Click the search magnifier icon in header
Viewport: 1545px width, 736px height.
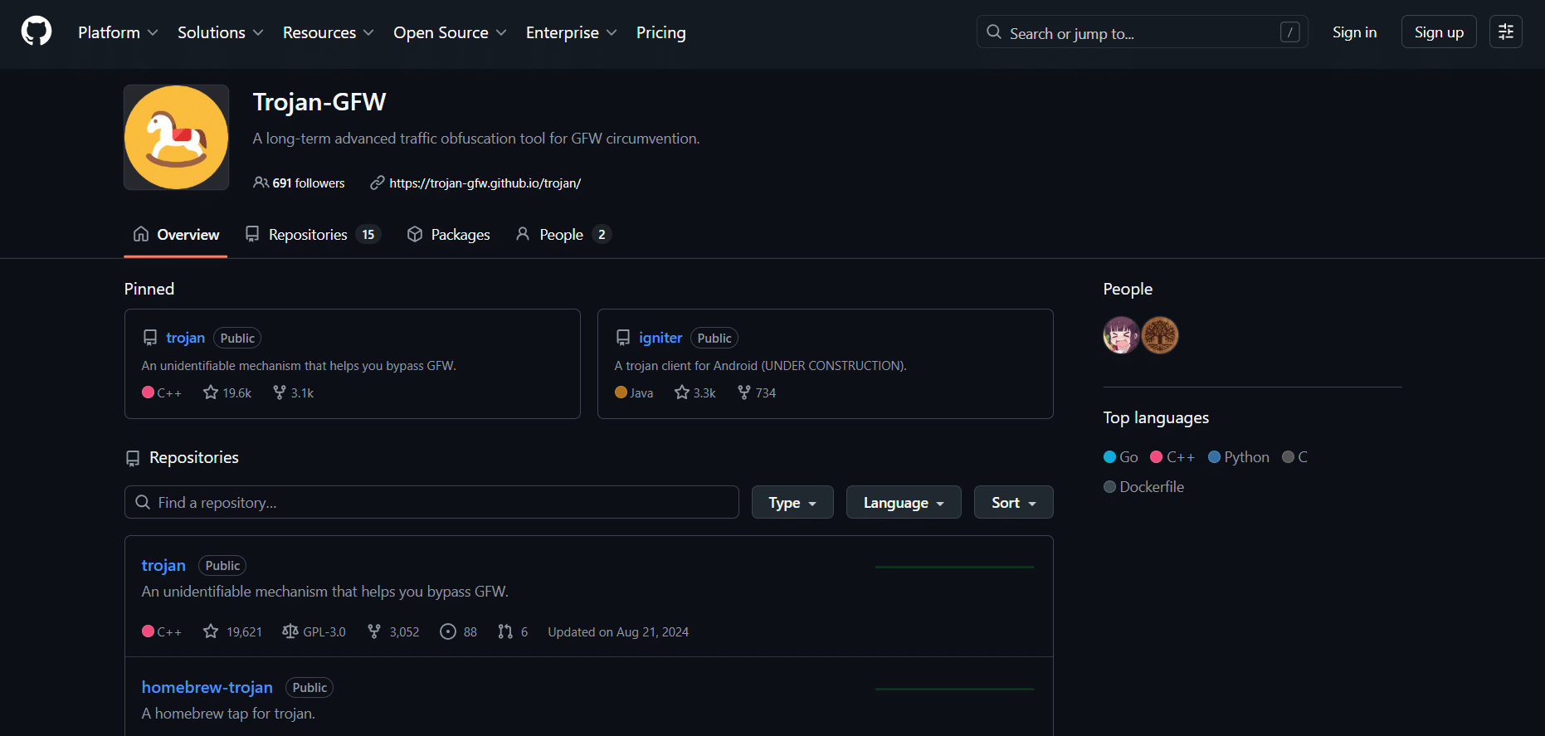993,32
